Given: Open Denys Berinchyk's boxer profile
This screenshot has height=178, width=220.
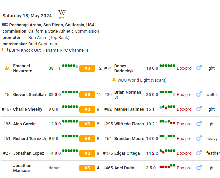Looking at the screenshot, I should (124, 68).
